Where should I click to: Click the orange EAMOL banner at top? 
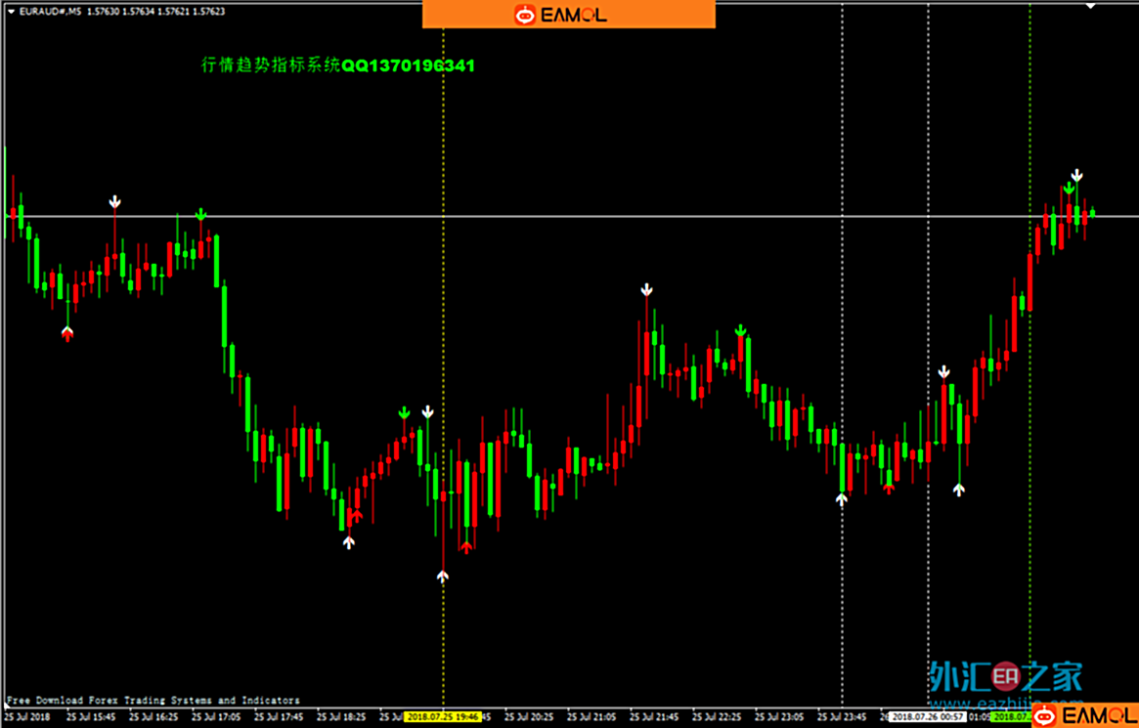click(568, 14)
